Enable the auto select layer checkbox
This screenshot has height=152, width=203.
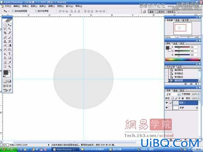(x=13, y=11)
